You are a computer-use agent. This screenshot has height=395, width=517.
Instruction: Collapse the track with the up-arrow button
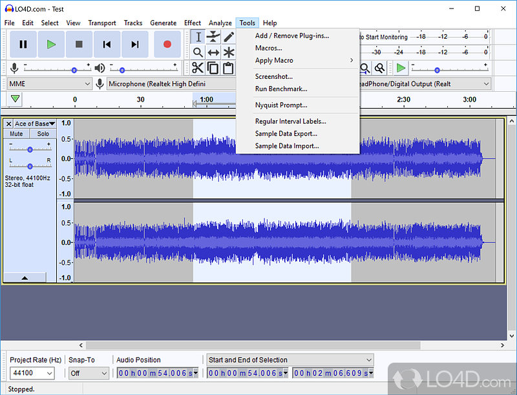(x=25, y=277)
